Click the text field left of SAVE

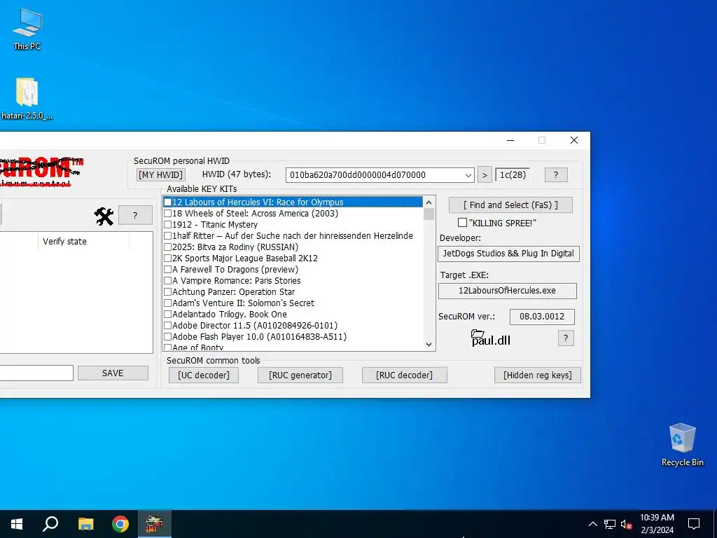pyautogui.click(x=36, y=373)
